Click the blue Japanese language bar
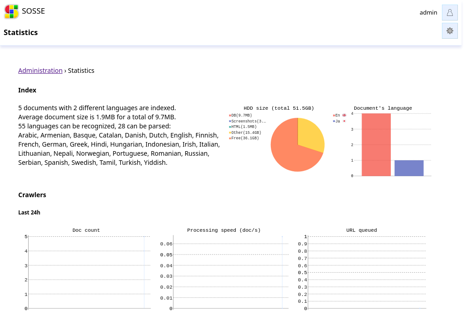Viewport: 467px width, 311px height. 409,168
